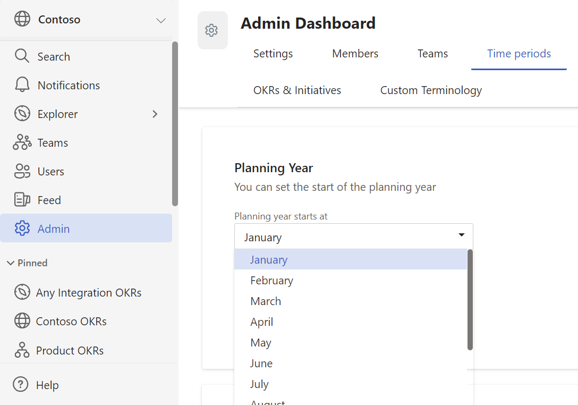Image resolution: width=578 pixels, height=405 pixels.
Task: Open the Teams hierarchy icon
Action: coord(22,142)
